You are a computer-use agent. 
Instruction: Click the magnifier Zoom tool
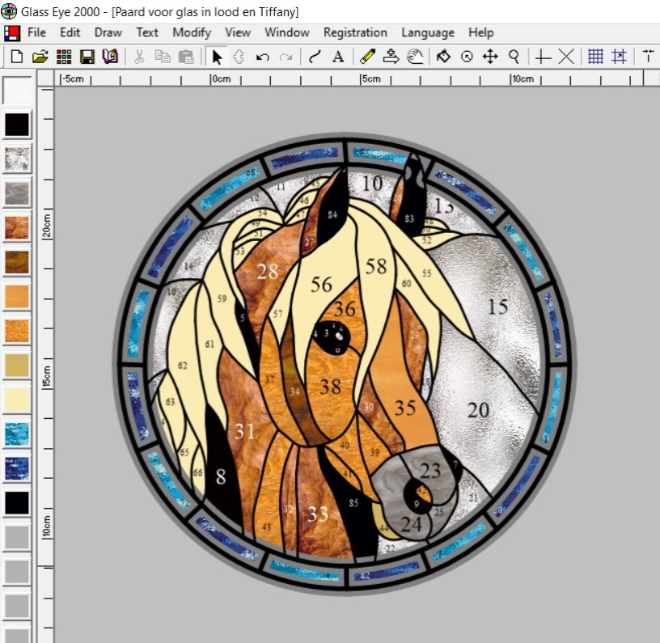click(x=514, y=57)
